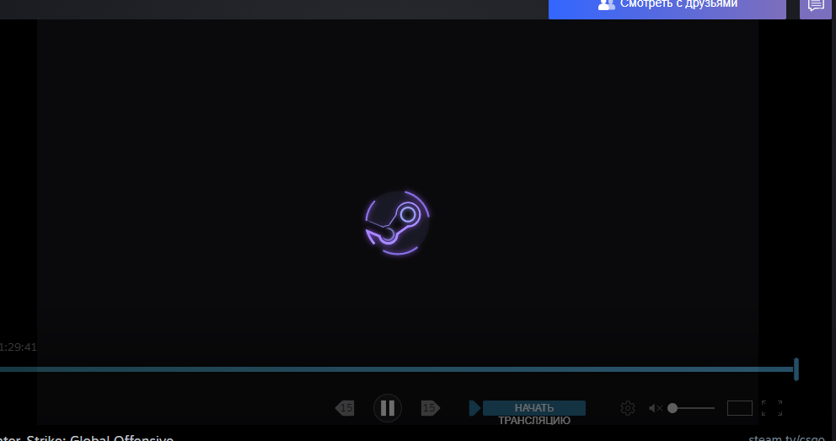Adjust the volume slider
The width and height of the screenshot is (836, 441).
(x=691, y=408)
